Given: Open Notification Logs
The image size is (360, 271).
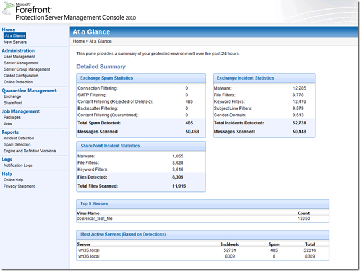Looking at the screenshot, I should 18,165.
